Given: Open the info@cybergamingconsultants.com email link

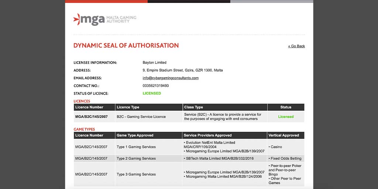Looking at the screenshot, I should [x=171, y=78].
